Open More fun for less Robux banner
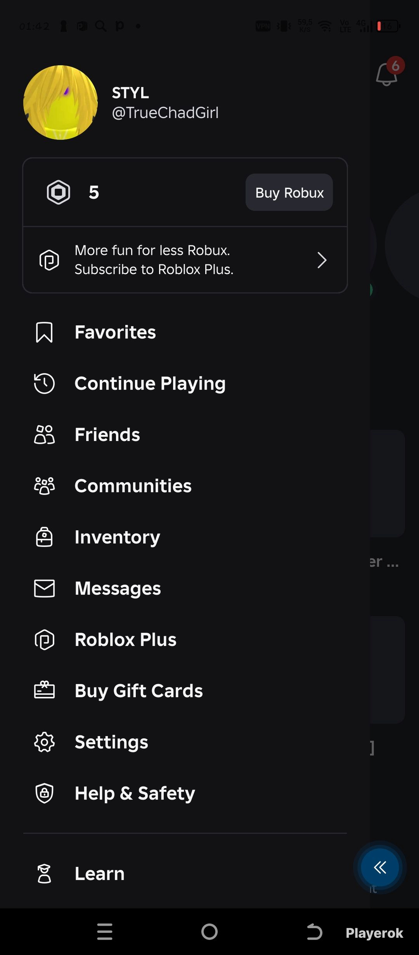The image size is (419, 955). 185,260
